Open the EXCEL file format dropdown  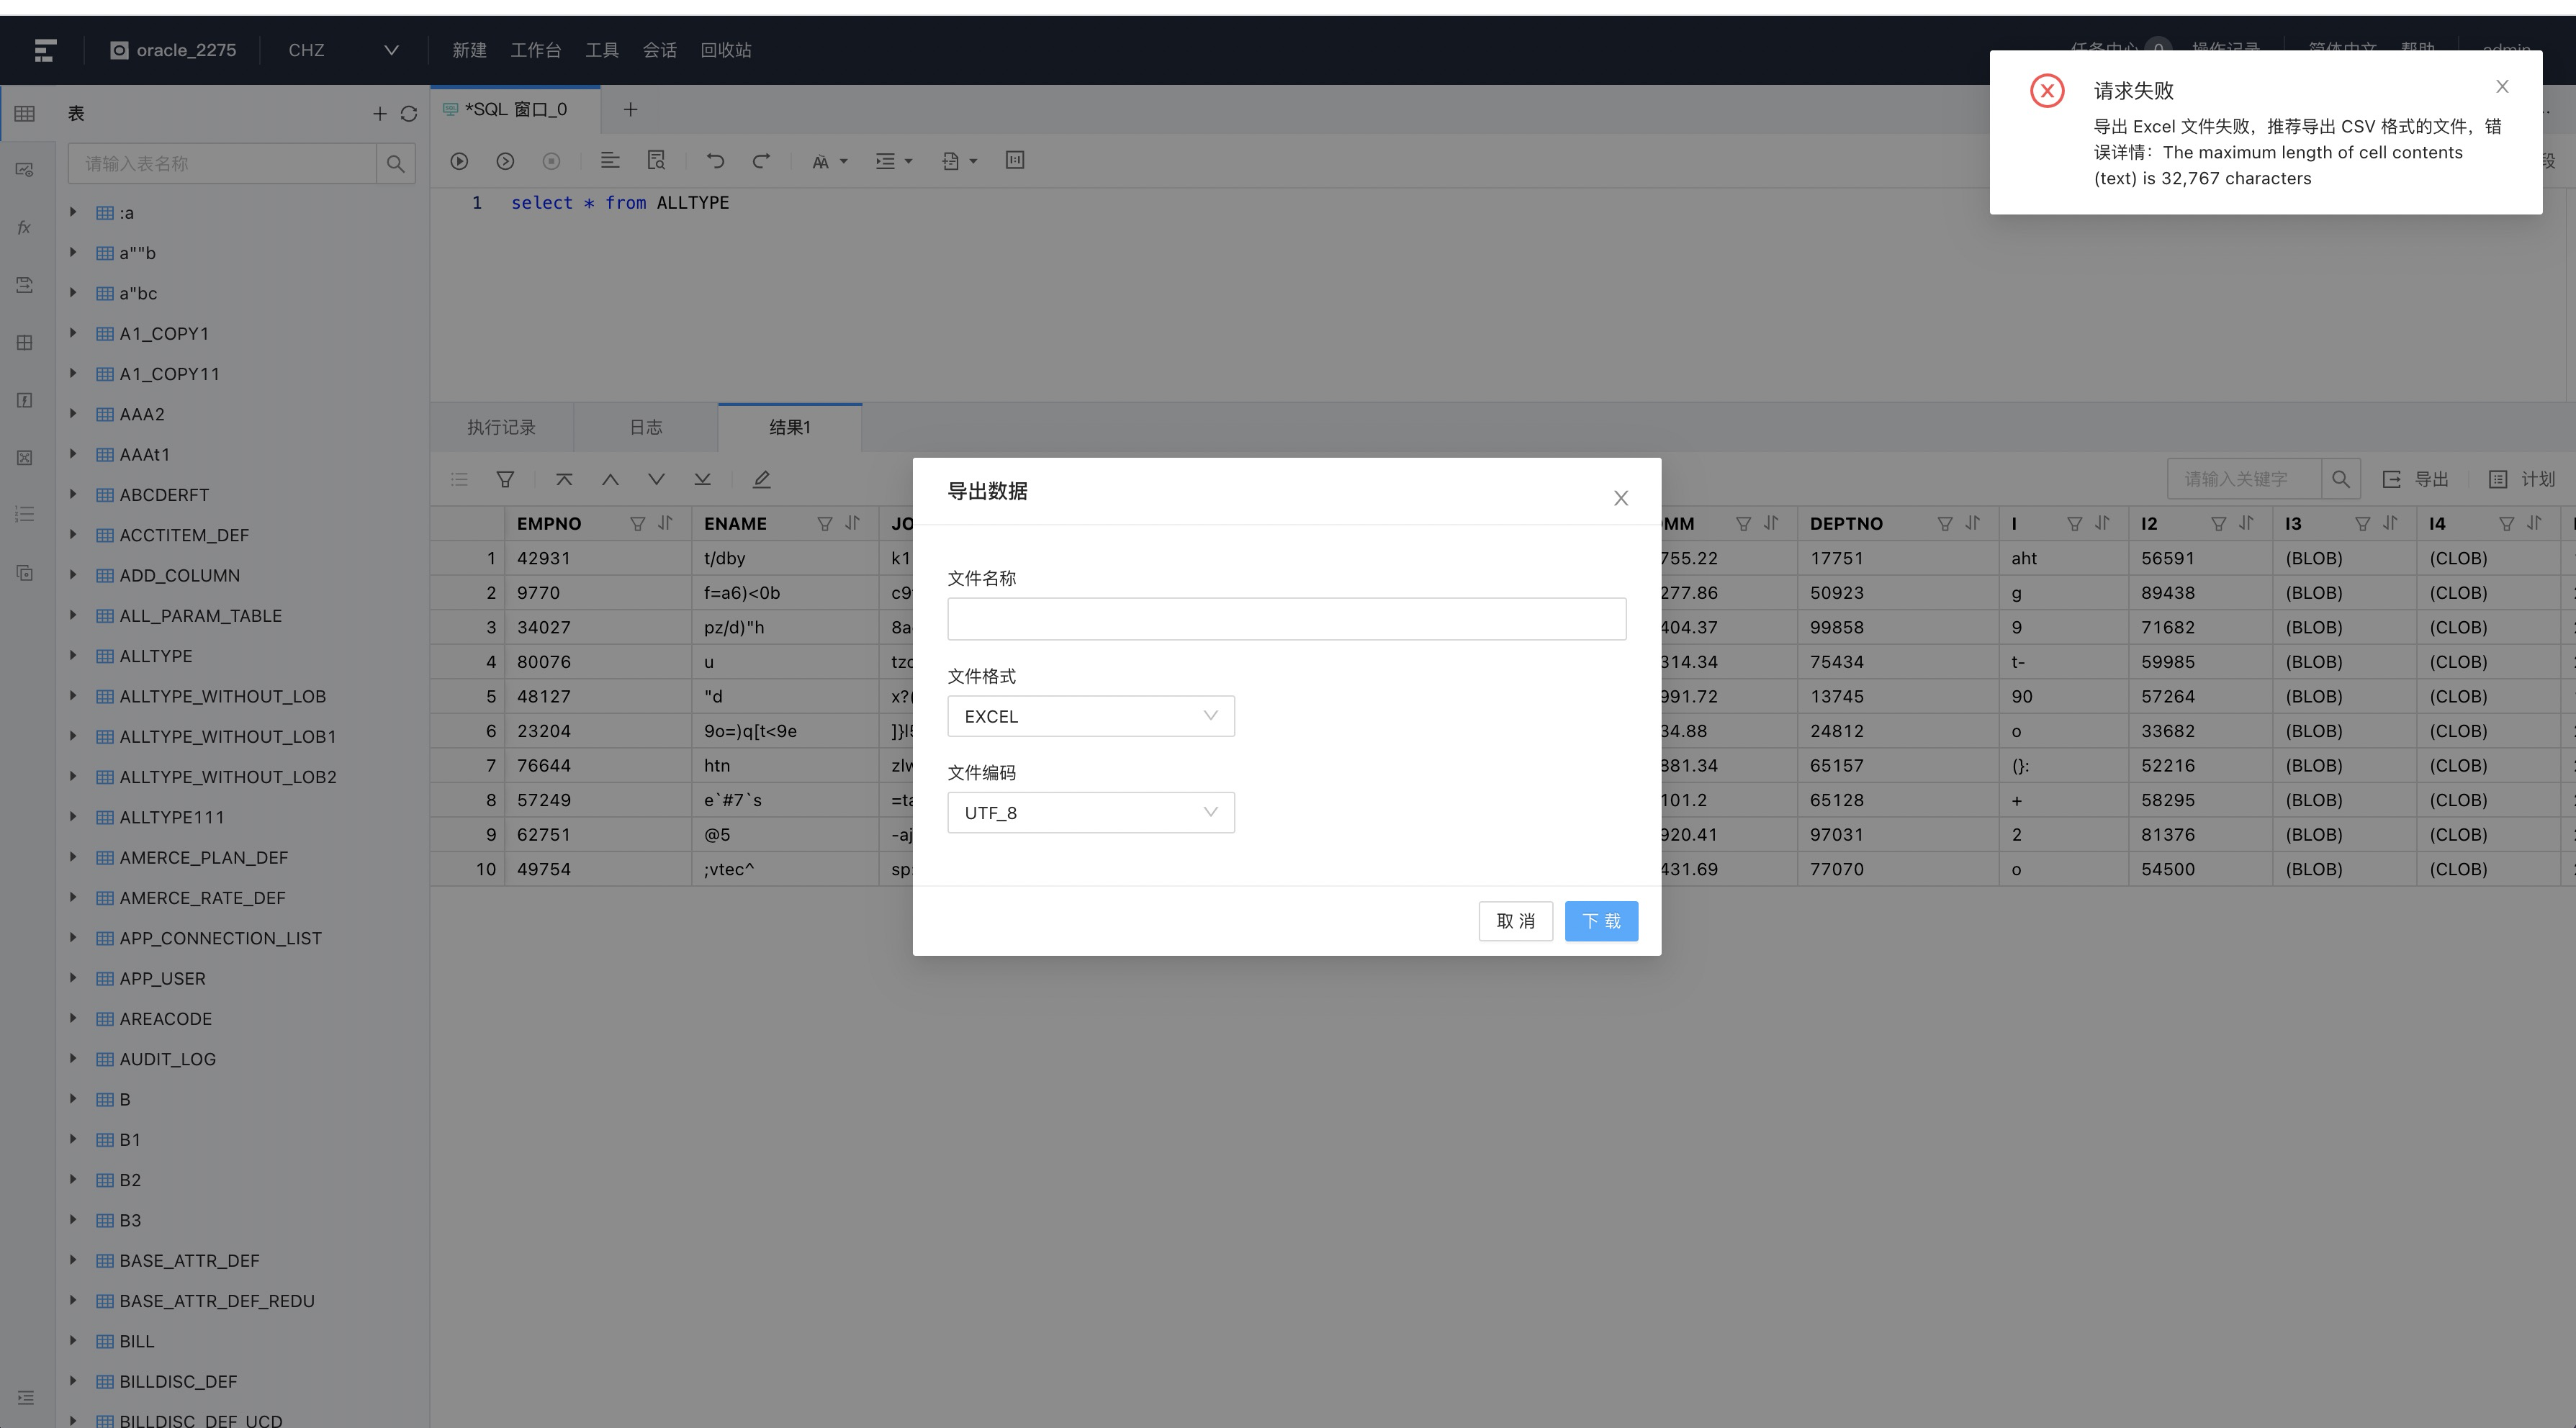(1090, 716)
